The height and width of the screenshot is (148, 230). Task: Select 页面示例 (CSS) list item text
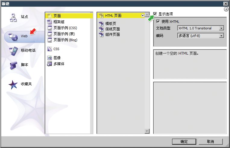tap(65, 28)
